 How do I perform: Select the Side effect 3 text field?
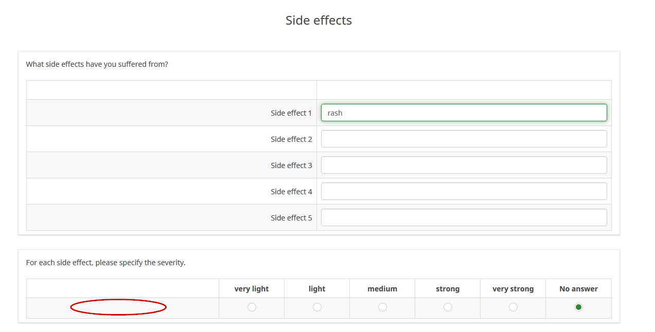464,165
